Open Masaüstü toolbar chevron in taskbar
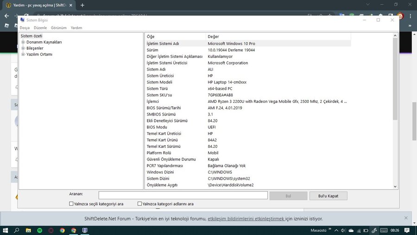Screen dimensions: 417x235 [330, 229]
